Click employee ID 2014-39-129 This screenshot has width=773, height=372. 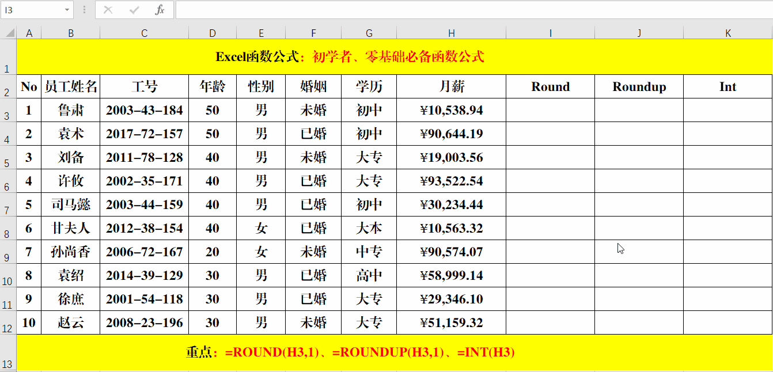(145, 275)
